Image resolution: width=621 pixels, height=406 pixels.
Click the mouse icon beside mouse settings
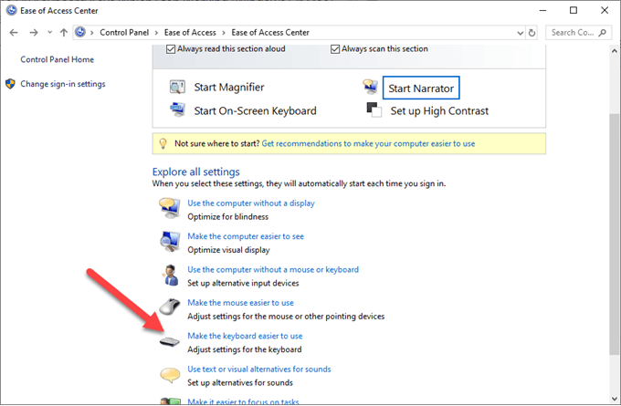170,308
